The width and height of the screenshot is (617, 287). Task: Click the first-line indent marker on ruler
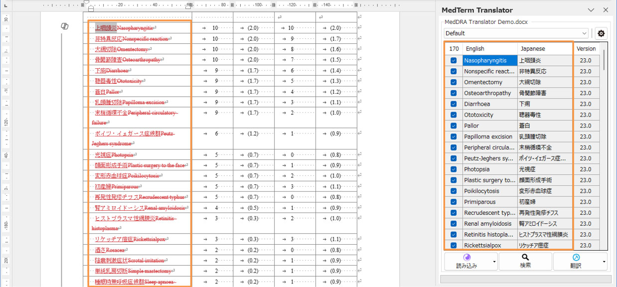88,2
